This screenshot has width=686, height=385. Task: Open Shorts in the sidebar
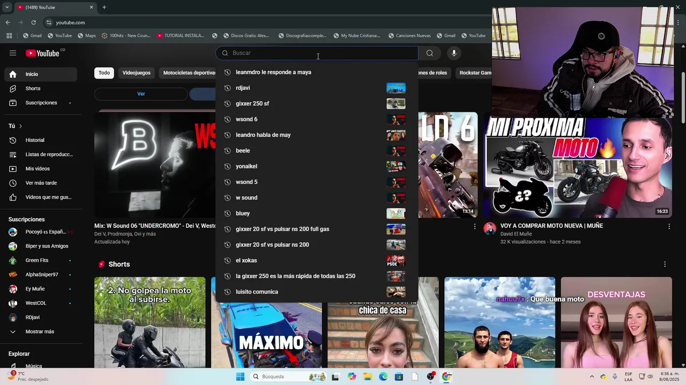pyautogui.click(x=41, y=88)
